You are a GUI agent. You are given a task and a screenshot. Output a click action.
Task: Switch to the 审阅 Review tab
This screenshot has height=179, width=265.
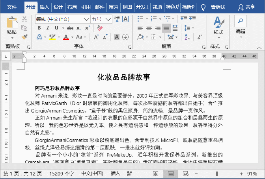pos(114,7)
